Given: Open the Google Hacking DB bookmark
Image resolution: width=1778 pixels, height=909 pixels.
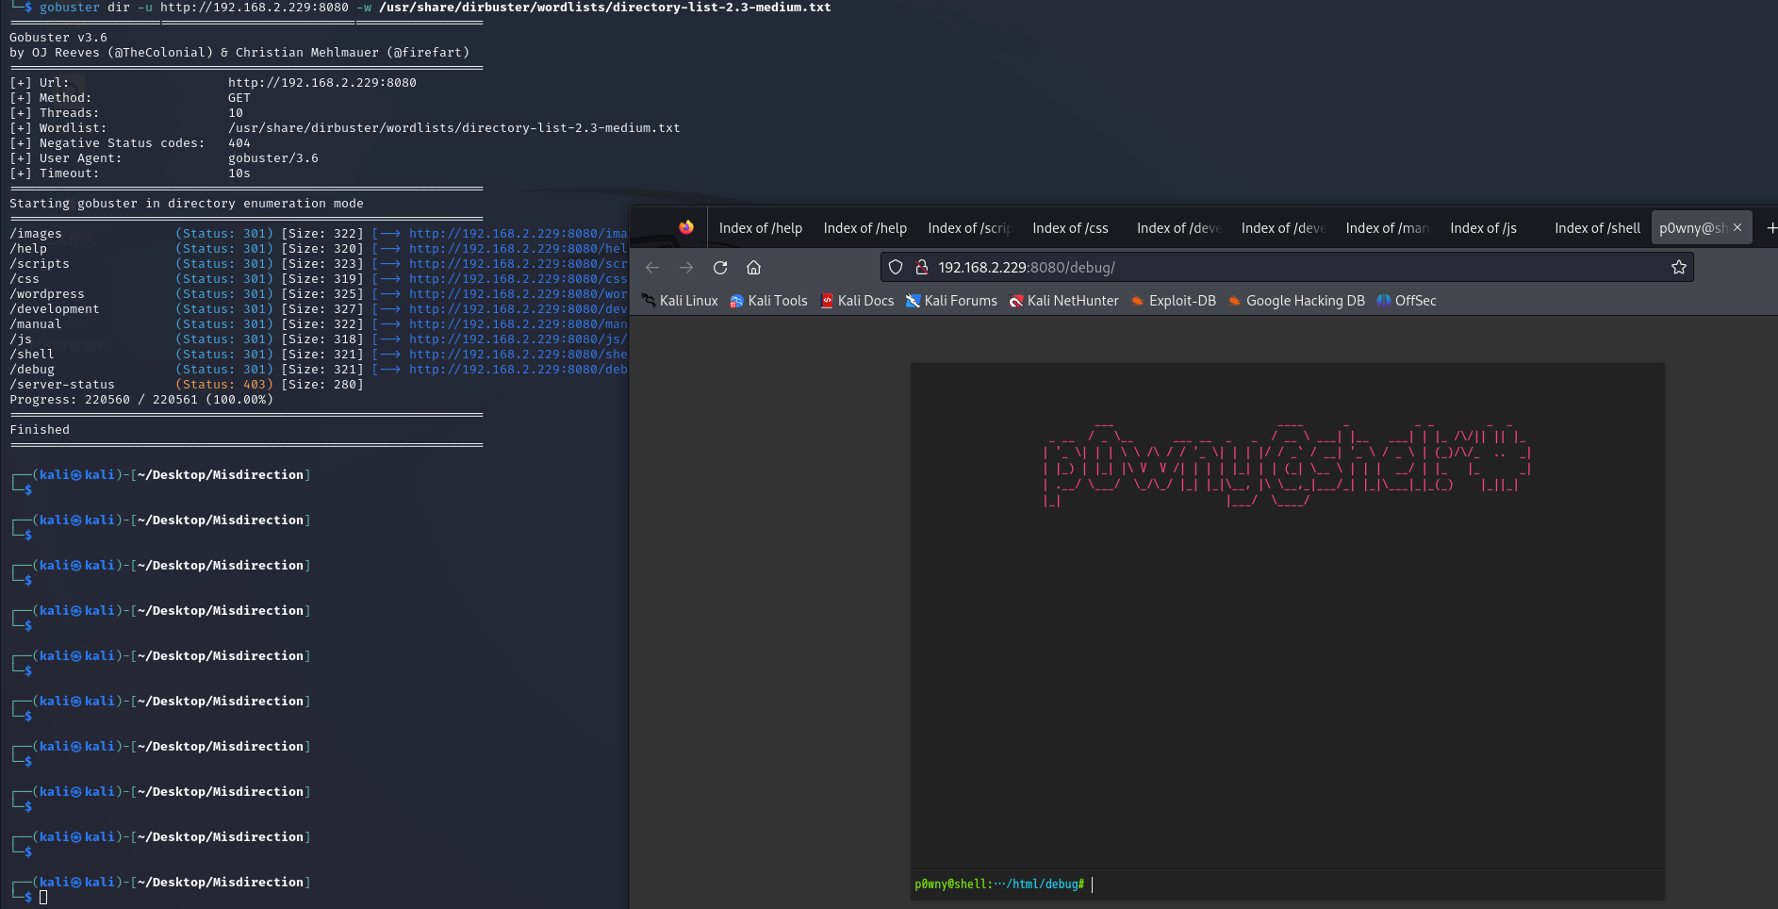Looking at the screenshot, I should [x=1295, y=301].
